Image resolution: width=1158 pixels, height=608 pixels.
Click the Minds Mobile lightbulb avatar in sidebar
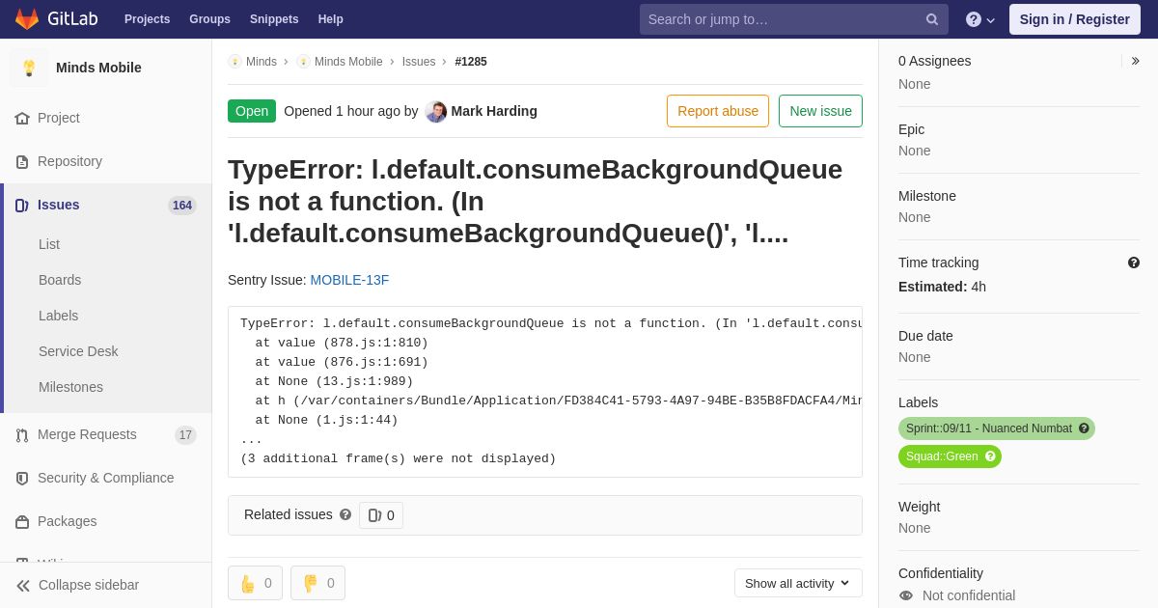point(29,68)
